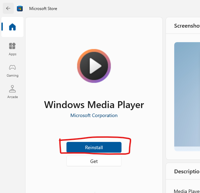The width and height of the screenshot is (200, 193).
Task: Go back with the arrow button
Action: pos(8,8)
